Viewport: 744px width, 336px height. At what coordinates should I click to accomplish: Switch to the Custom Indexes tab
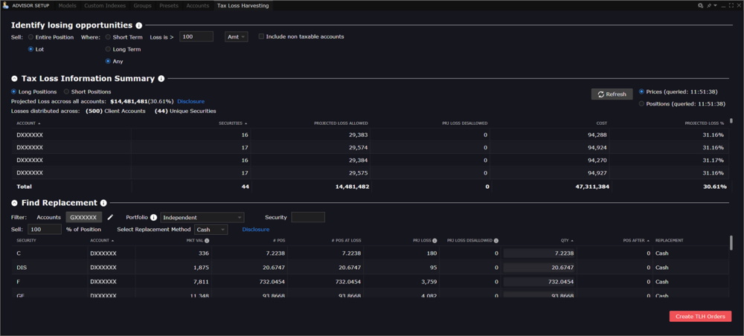point(104,5)
